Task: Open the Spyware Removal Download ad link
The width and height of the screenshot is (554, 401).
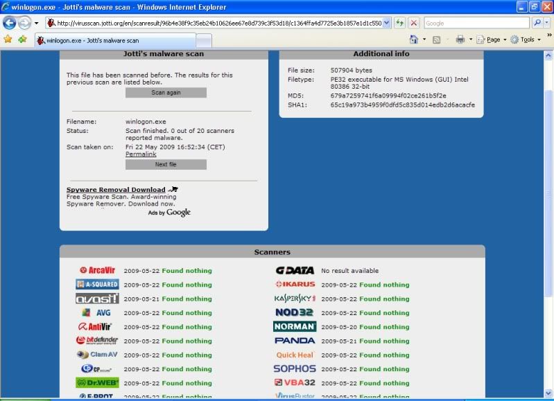Action: 116,190
